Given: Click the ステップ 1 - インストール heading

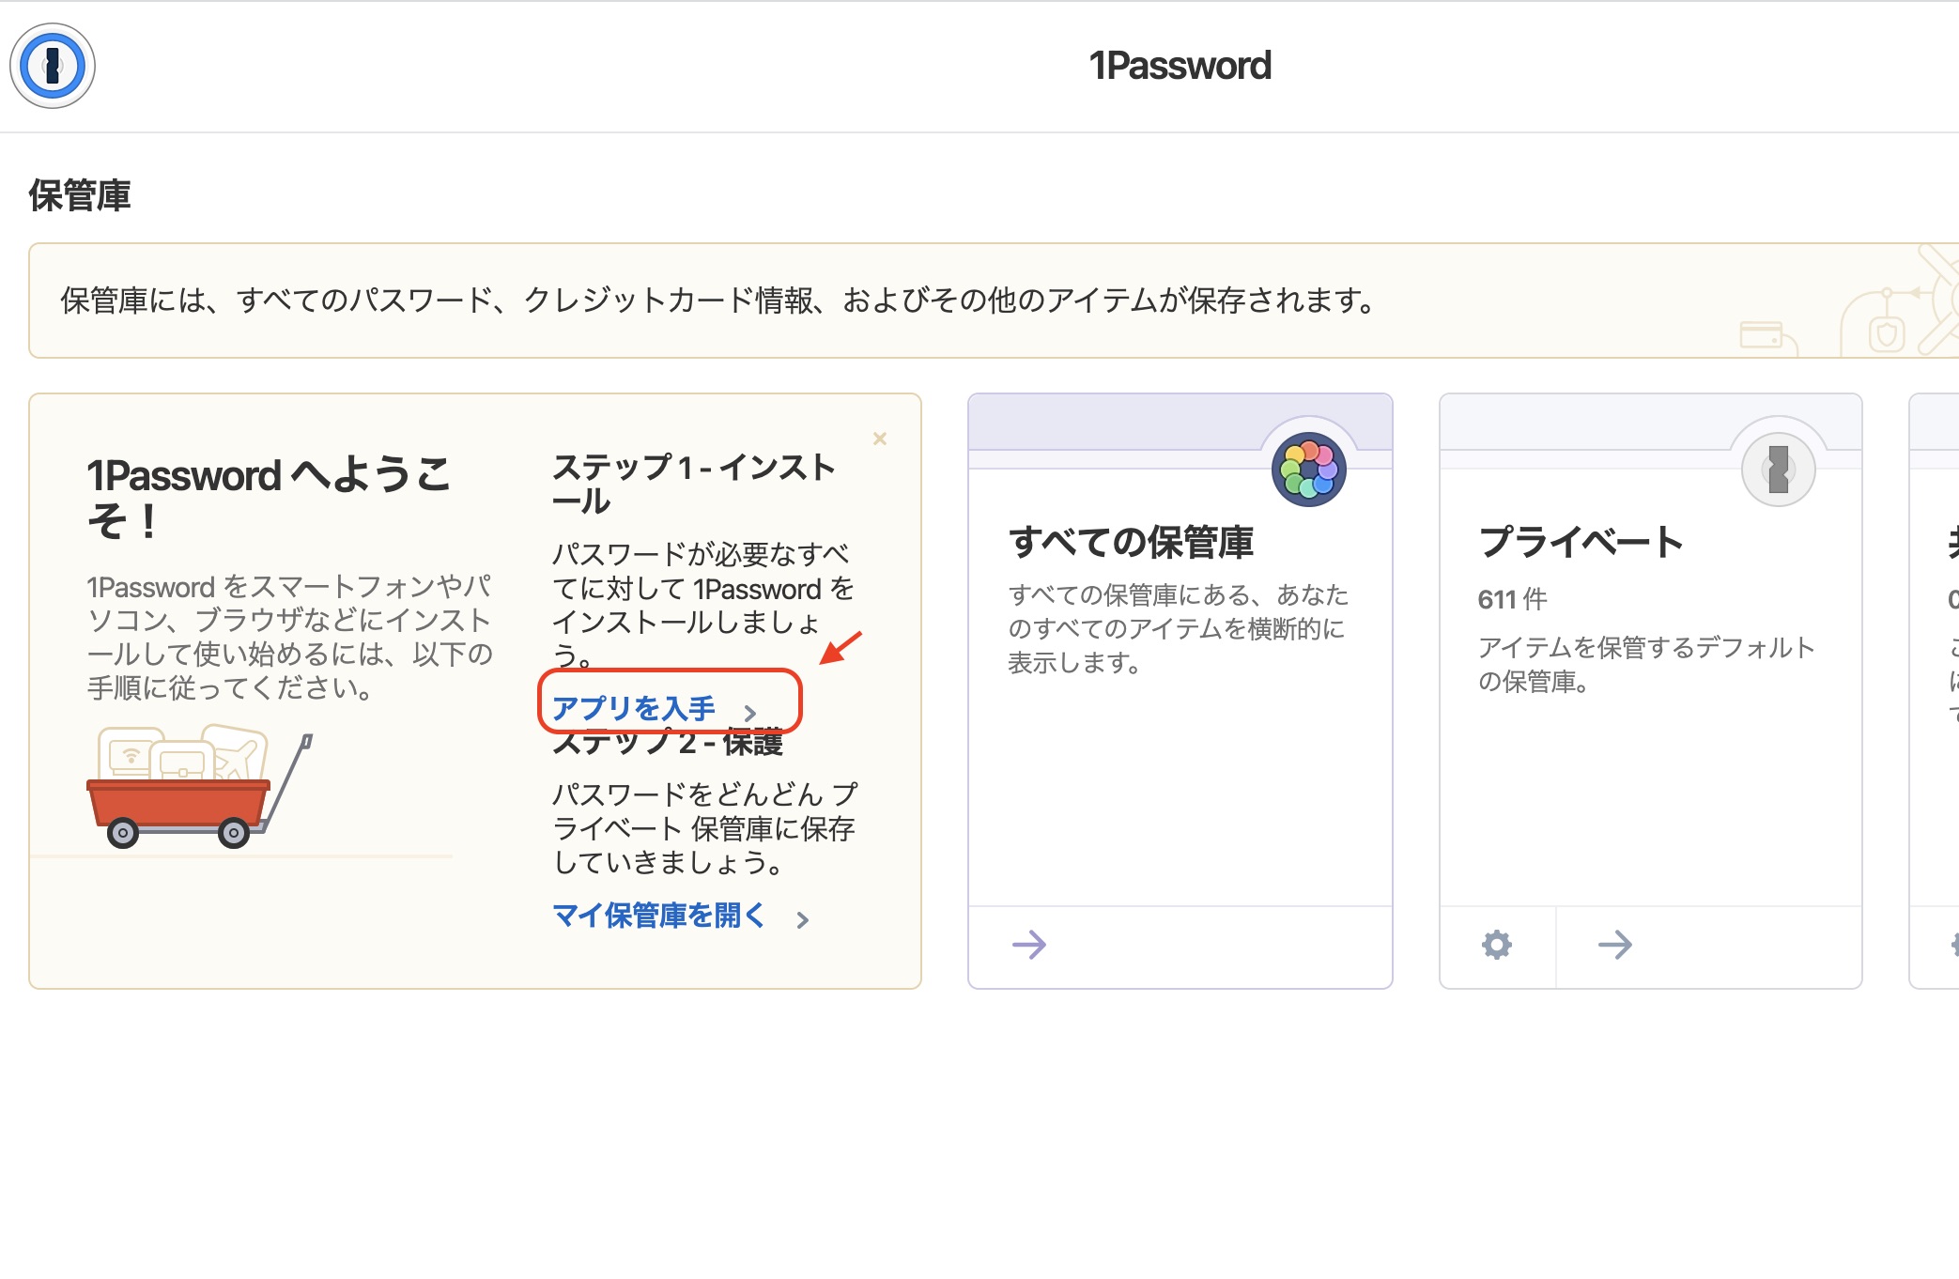Looking at the screenshot, I should pos(693,484).
